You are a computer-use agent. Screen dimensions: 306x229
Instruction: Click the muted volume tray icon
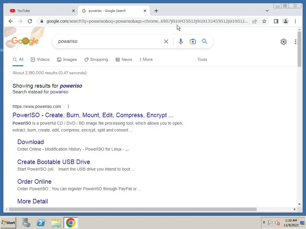tap(277, 222)
